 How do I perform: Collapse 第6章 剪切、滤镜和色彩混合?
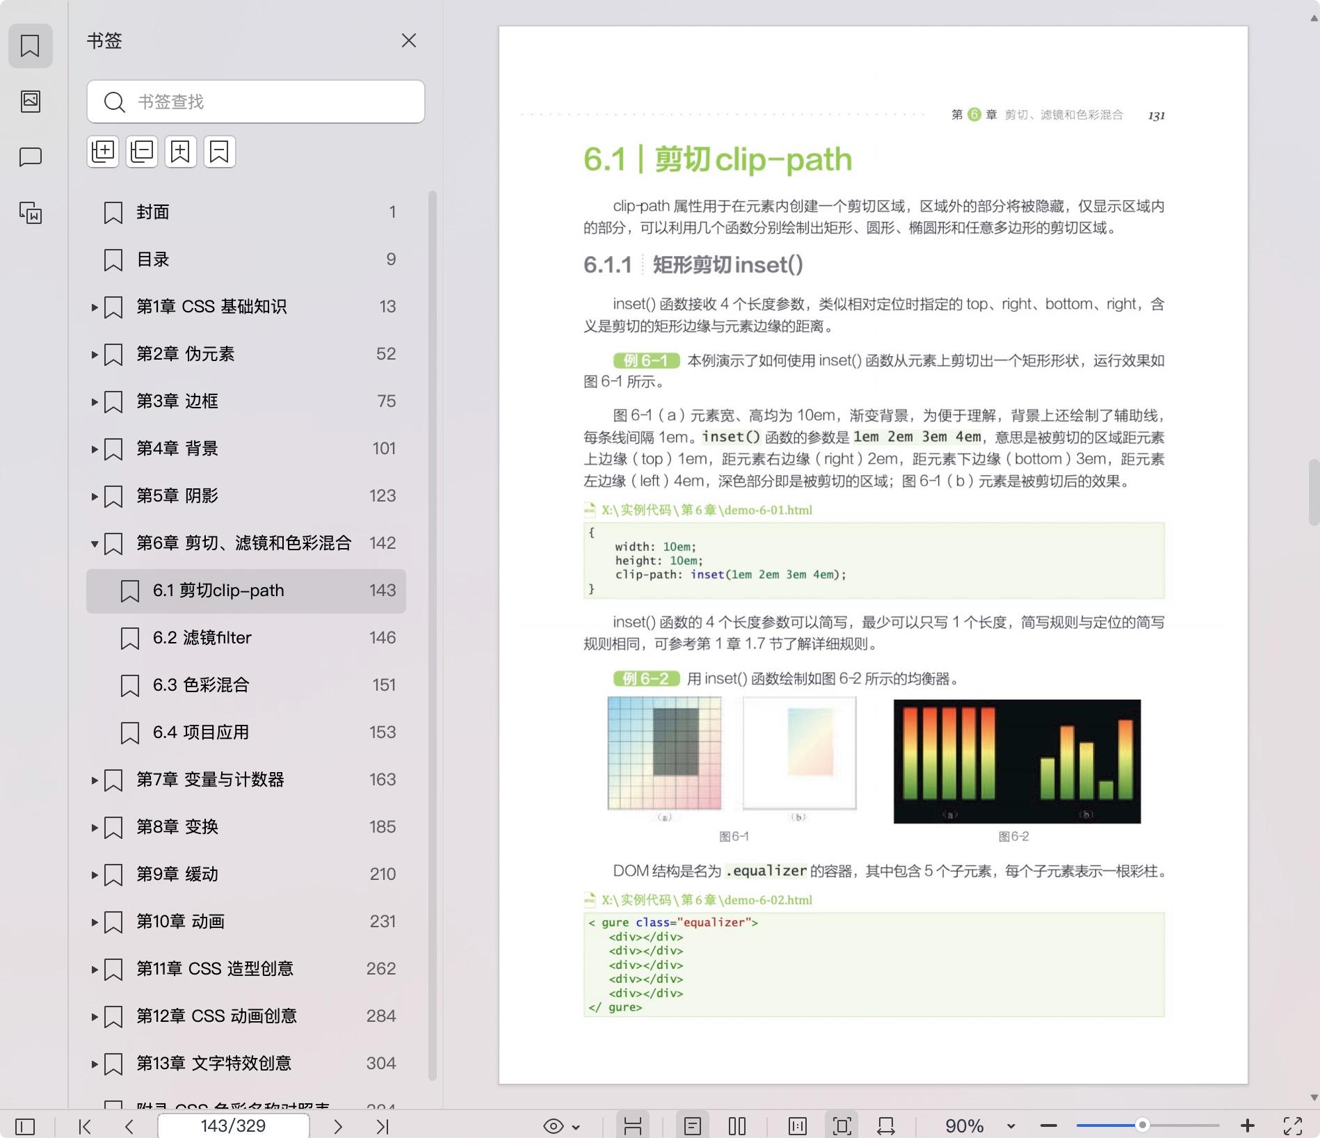[94, 543]
